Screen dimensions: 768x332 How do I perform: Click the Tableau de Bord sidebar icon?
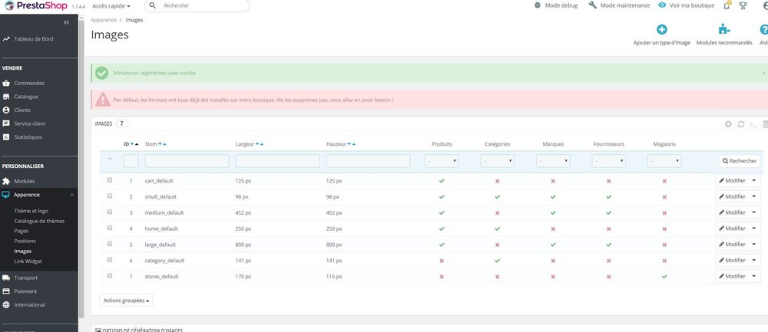pos(6,38)
